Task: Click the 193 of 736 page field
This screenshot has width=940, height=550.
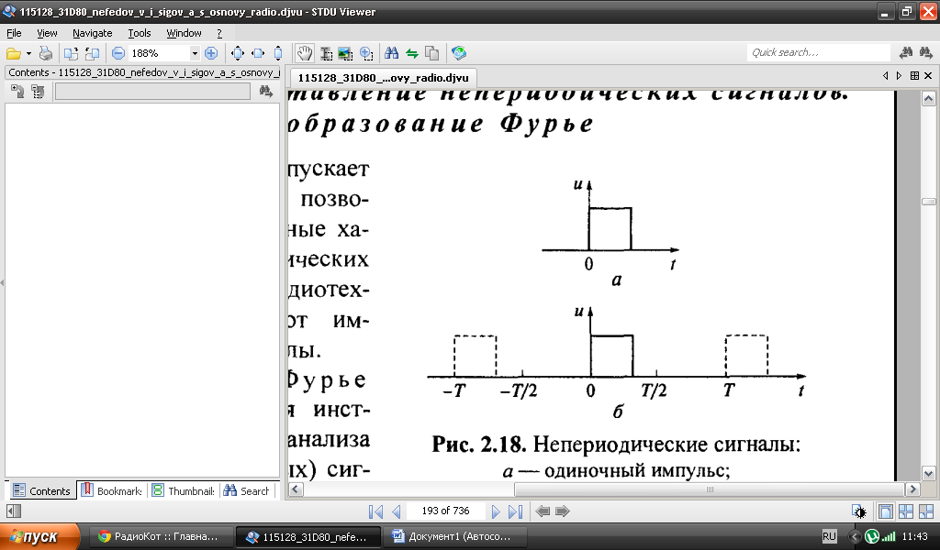Action: (445, 511)
